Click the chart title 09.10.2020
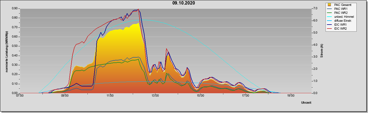368x113 pixels. tap(183, 3)
